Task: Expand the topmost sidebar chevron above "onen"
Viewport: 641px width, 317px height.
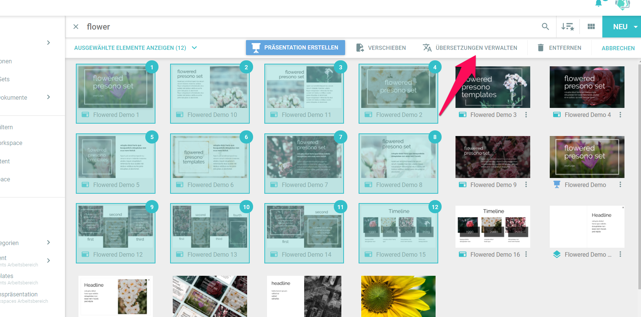Action: click(48, 43)
